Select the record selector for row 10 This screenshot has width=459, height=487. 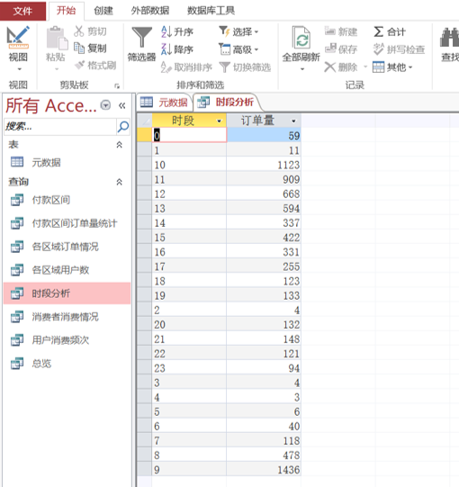tap(144, 165)
